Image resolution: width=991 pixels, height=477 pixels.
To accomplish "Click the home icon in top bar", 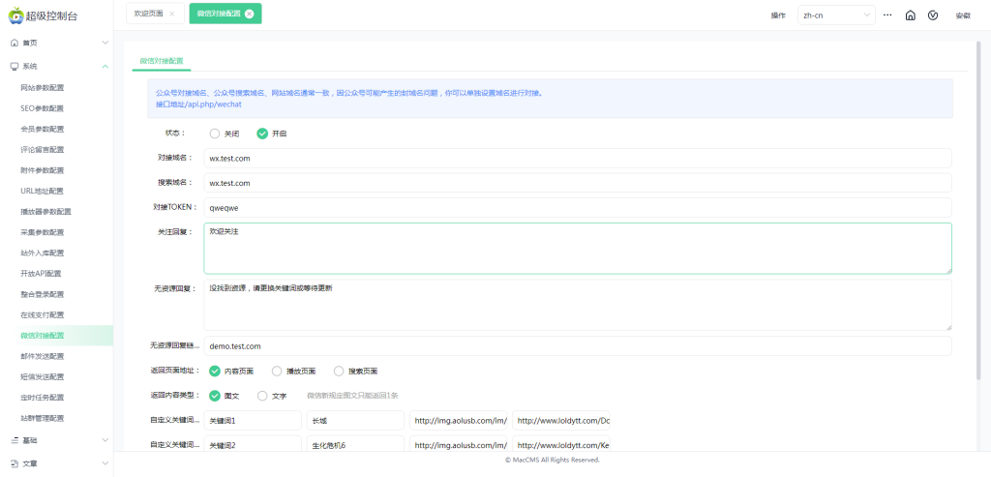I will (910, 15).
